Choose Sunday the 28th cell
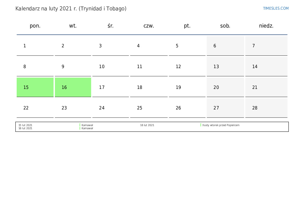This screenshot has height=215, width=304. pyautogui.click(x=266, y=108)
